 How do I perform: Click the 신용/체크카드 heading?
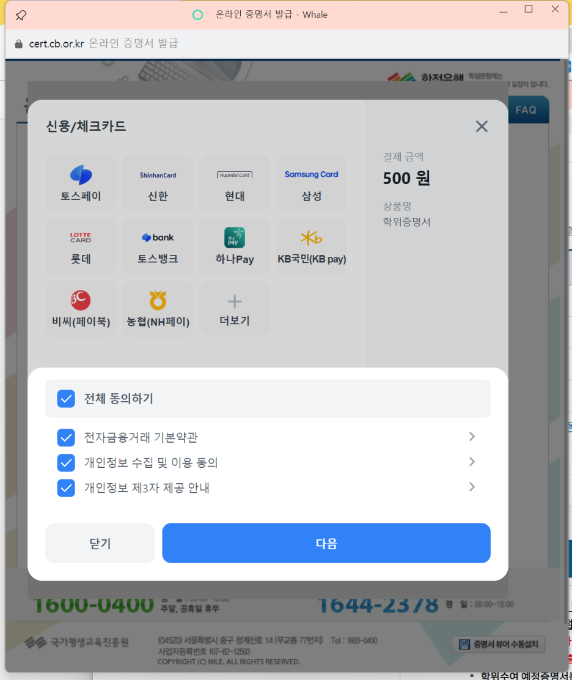(x=86, y=126)
